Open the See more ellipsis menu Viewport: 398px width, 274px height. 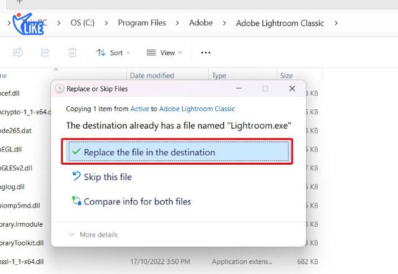coord(206,53)
